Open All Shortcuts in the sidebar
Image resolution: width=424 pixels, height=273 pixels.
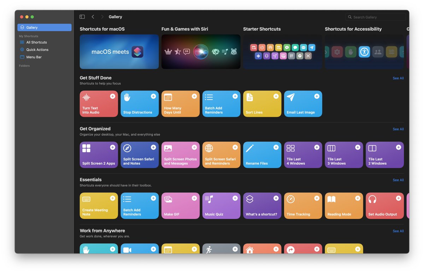[x=45, y=42]
